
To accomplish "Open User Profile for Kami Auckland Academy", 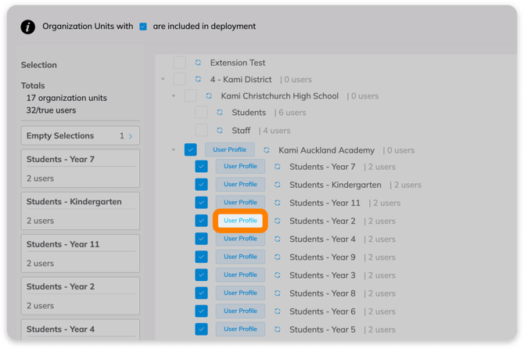I will pyautogui.click(x=230, y=149).
